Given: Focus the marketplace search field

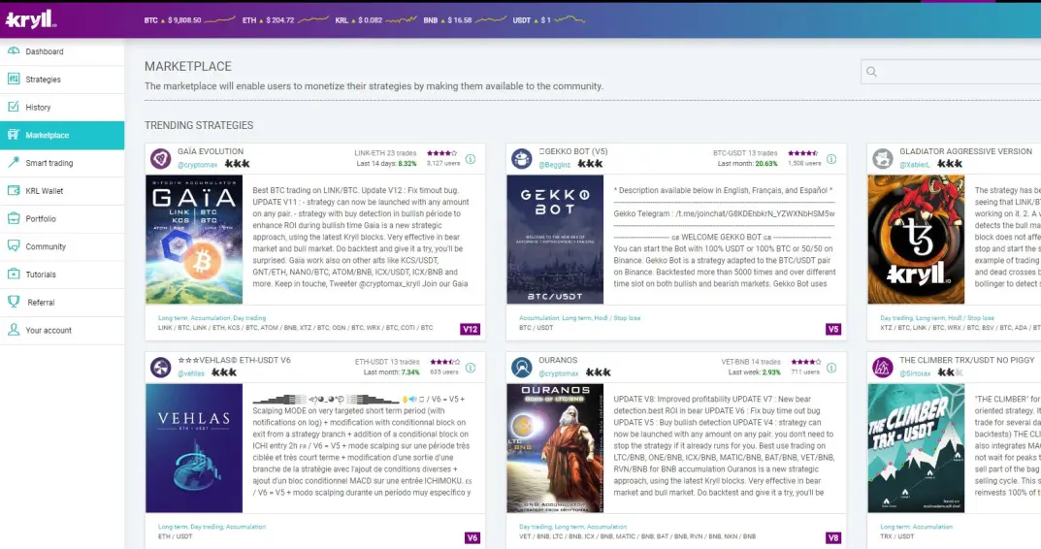Looking at the screenshot, I should pyautogui.click(x=952, y=72).
